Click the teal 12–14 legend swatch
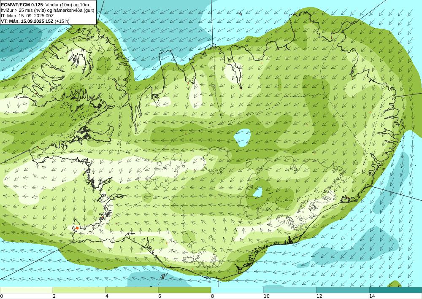The height and width of the screenshot is (299, 422). (343, 290)
